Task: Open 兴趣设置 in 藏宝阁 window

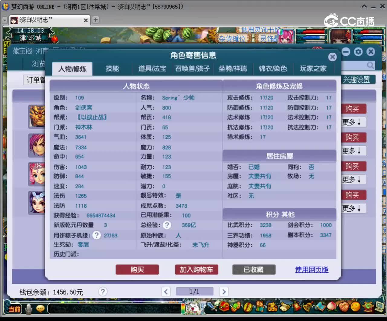Action: coord(358,80)
